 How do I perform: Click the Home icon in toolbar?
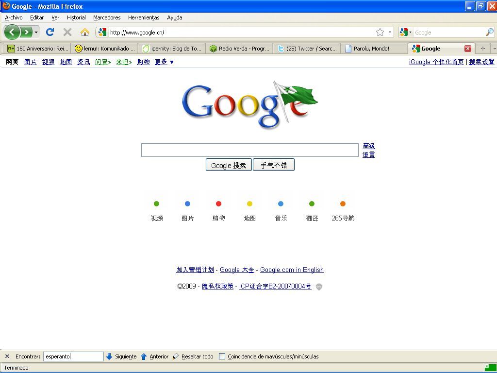[84, 32]
